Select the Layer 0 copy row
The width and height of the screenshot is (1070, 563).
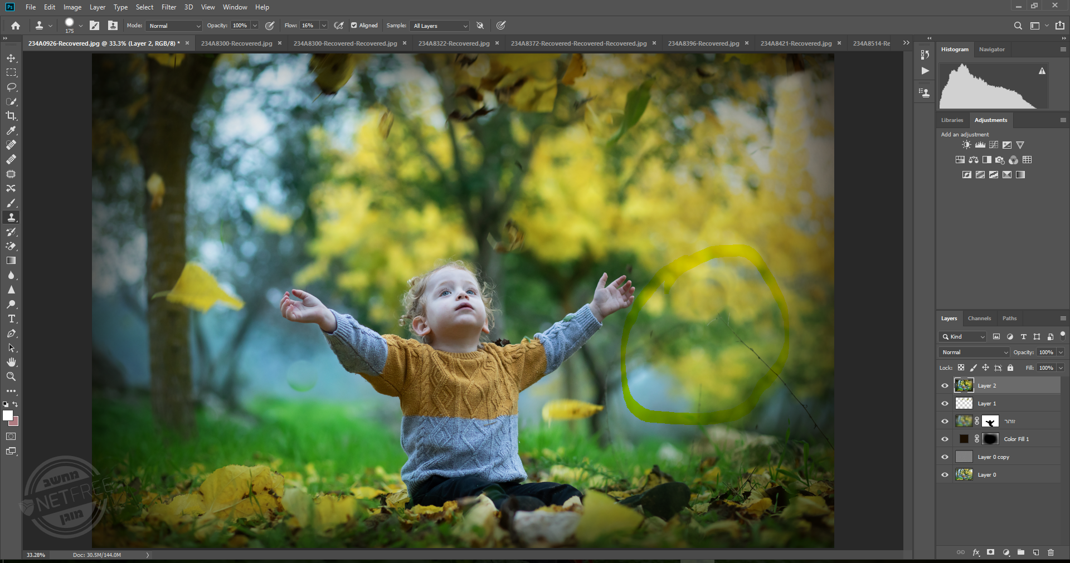coord(999,457)
